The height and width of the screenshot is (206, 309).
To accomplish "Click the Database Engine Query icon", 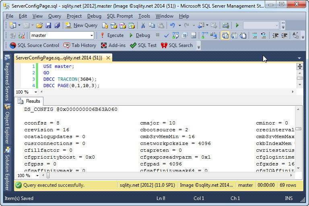I will (x=105, y=25).
